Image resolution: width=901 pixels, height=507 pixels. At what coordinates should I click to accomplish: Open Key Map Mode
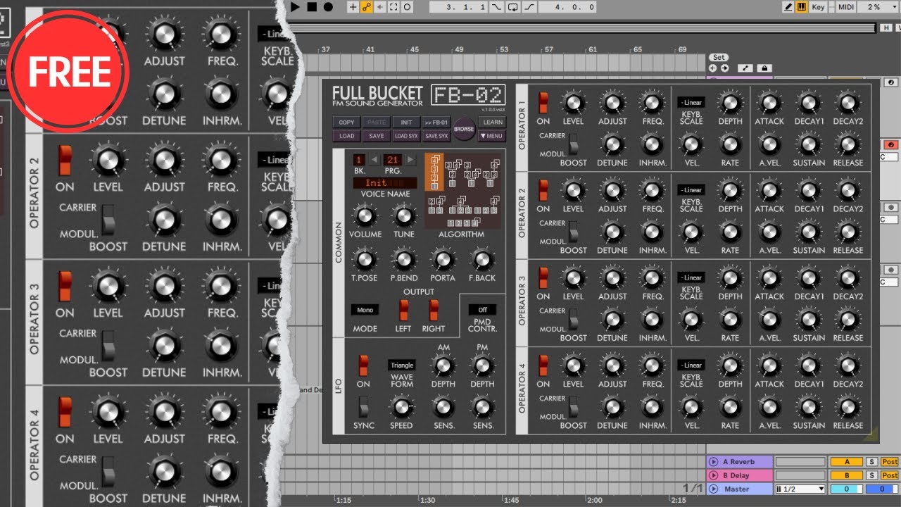(x=818, y=7)
